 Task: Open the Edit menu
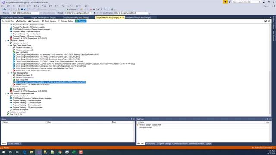click(8, 6)
